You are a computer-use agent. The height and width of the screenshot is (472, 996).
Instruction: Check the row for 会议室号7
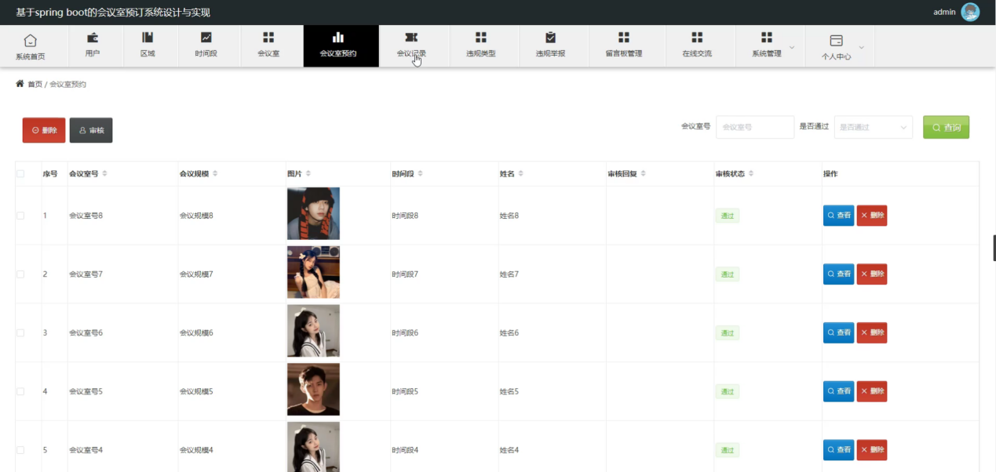[20, 274]
